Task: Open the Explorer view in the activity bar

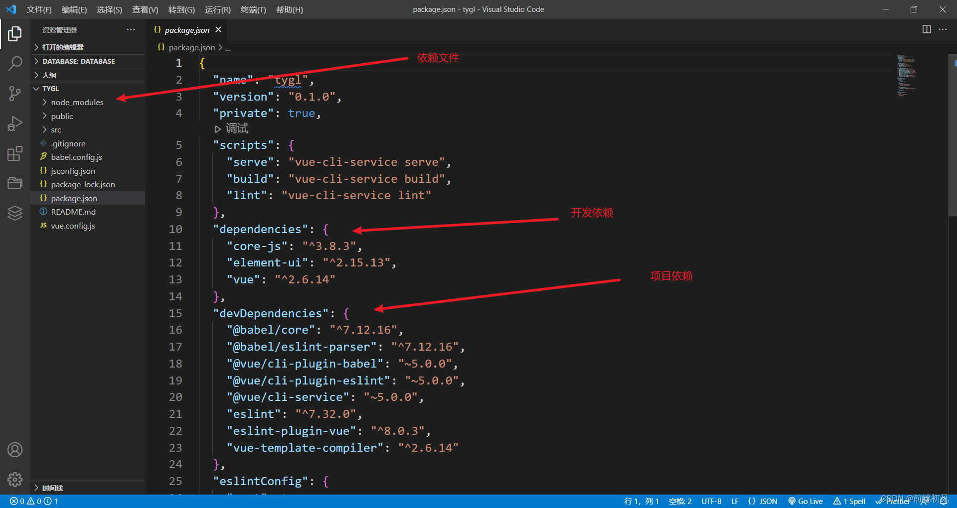Action: tap(15, 34)
